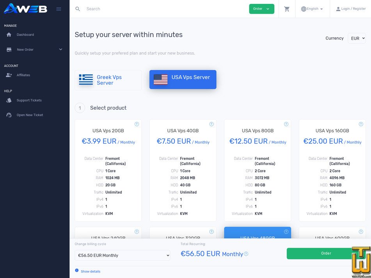This screenshot has height=278, width=371.
Task: Select the USA Vps 20GB plan title
Action: [108, 131]
